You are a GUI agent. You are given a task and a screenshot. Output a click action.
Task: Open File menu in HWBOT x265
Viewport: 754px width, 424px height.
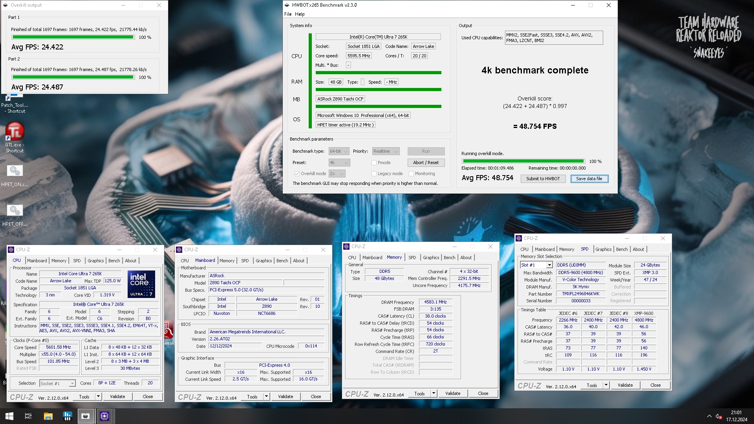[288, 14]
